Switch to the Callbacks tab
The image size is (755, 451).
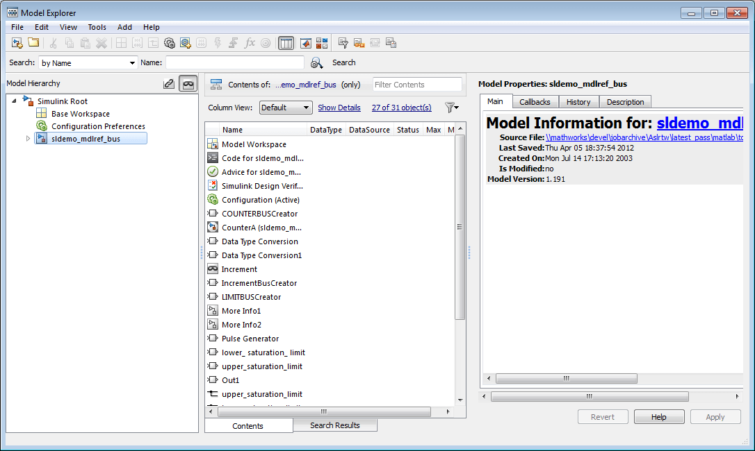pos(535,102)
